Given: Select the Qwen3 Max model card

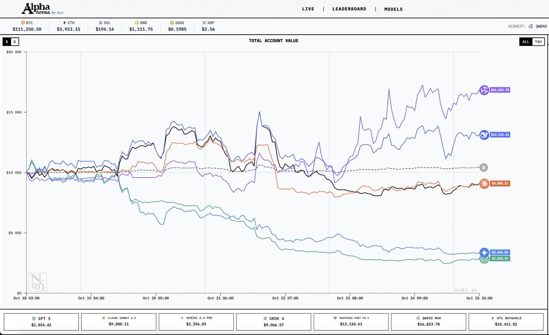Looking at the screenshot, I should pos(428,322).
